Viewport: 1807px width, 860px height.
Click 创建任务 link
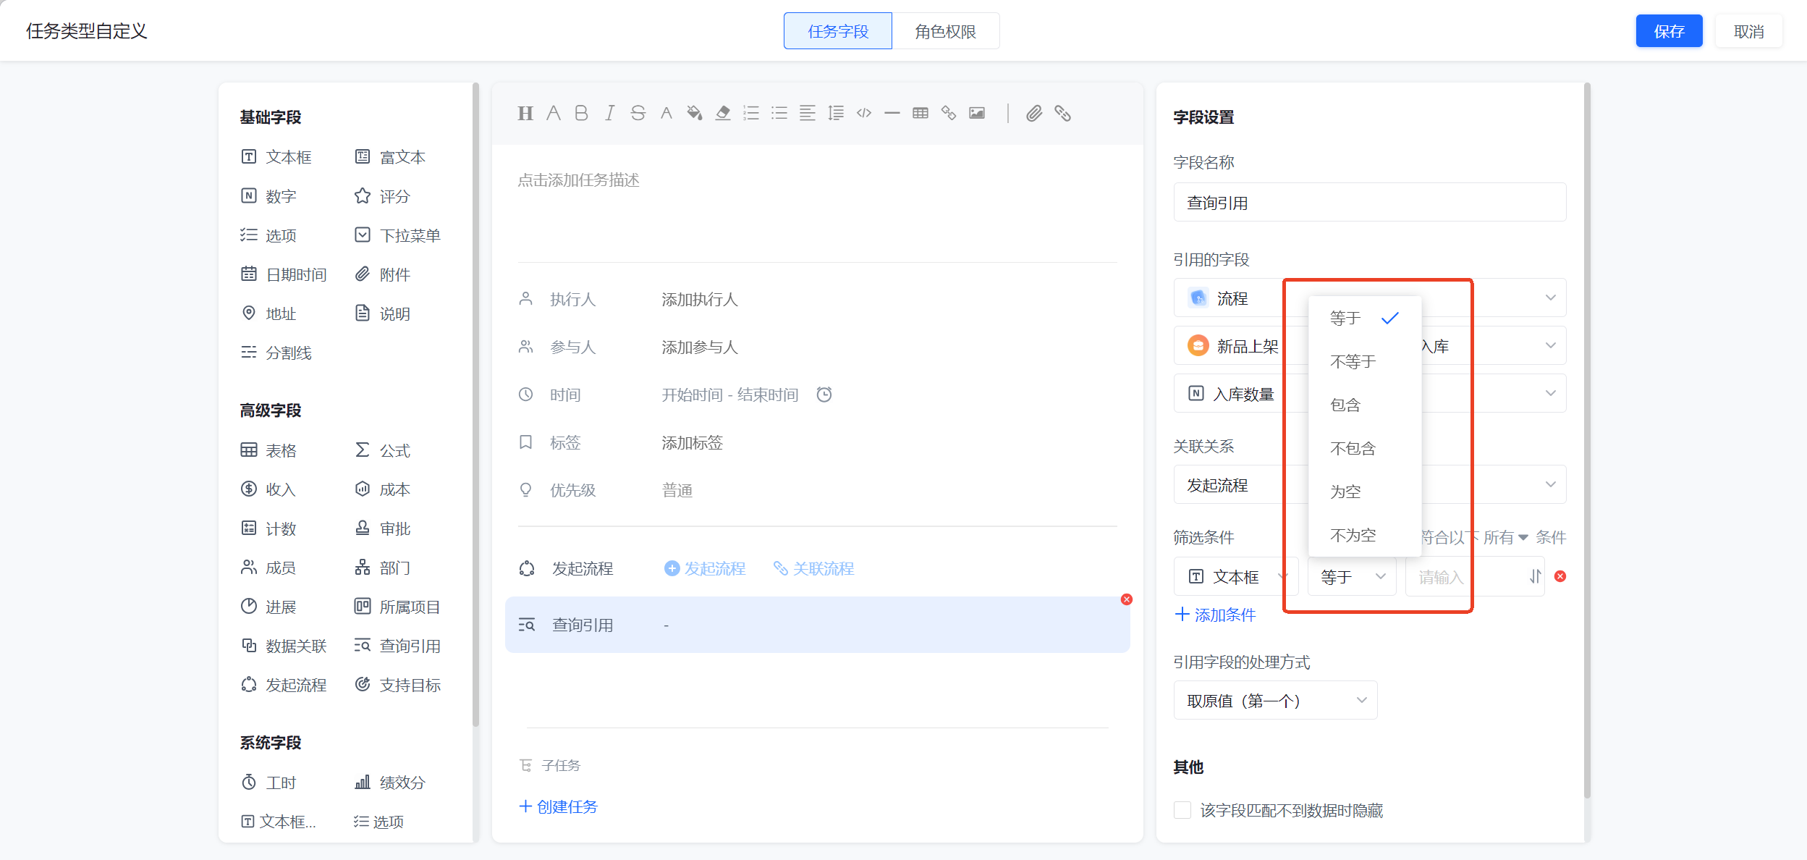click(x=558, y=806)
